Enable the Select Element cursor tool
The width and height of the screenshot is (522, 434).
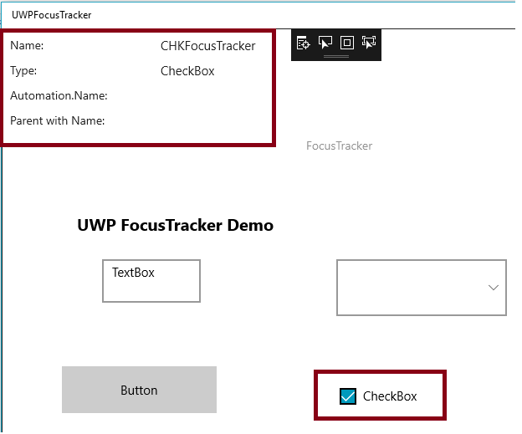(325, 43)
